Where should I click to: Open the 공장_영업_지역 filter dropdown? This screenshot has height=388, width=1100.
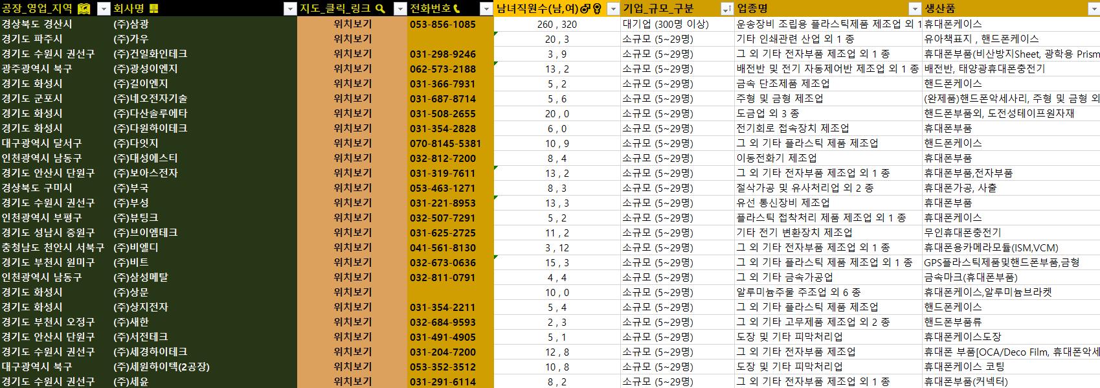pyautogui.click(x=103, y=8)
